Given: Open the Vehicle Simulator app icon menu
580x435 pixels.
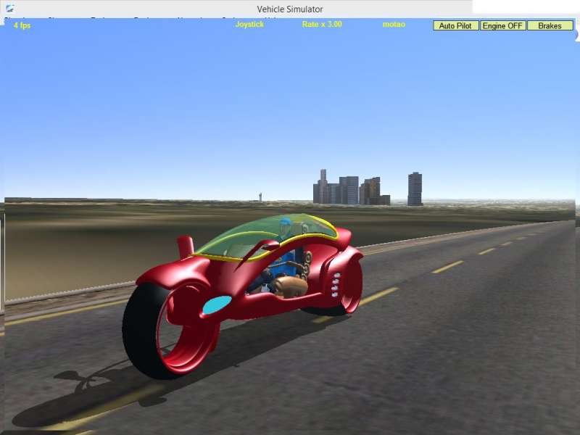Looking at the screenshot, I should click(x=9, y=8).
